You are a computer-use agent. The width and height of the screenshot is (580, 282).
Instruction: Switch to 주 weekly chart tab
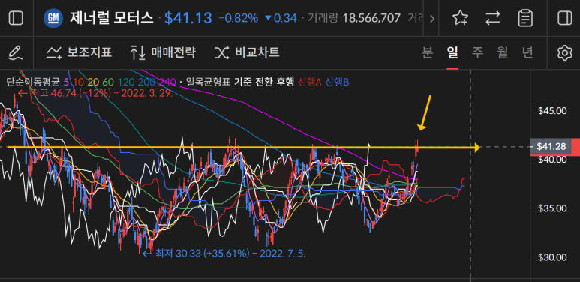click(x=477, y=52)
